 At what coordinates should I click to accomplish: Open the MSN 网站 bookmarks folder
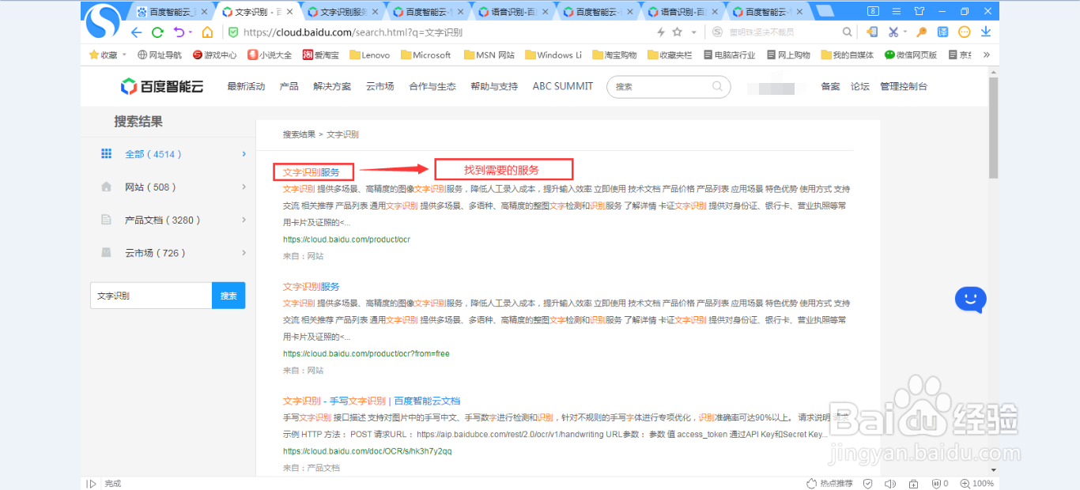489,55
